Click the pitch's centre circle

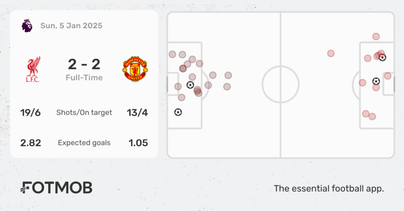281,85
